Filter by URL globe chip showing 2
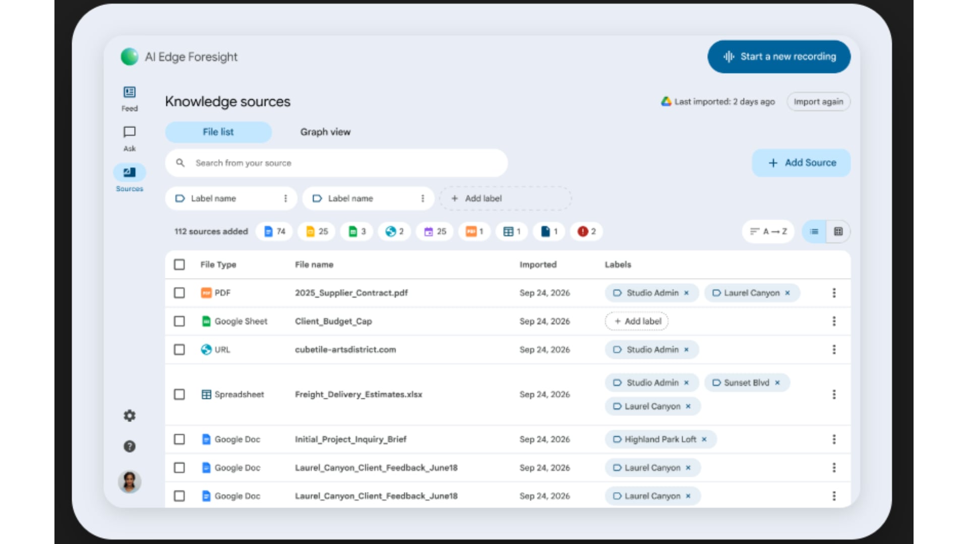Image resolution: width=968 pixels, height=544 pixels. pos(395,231)
